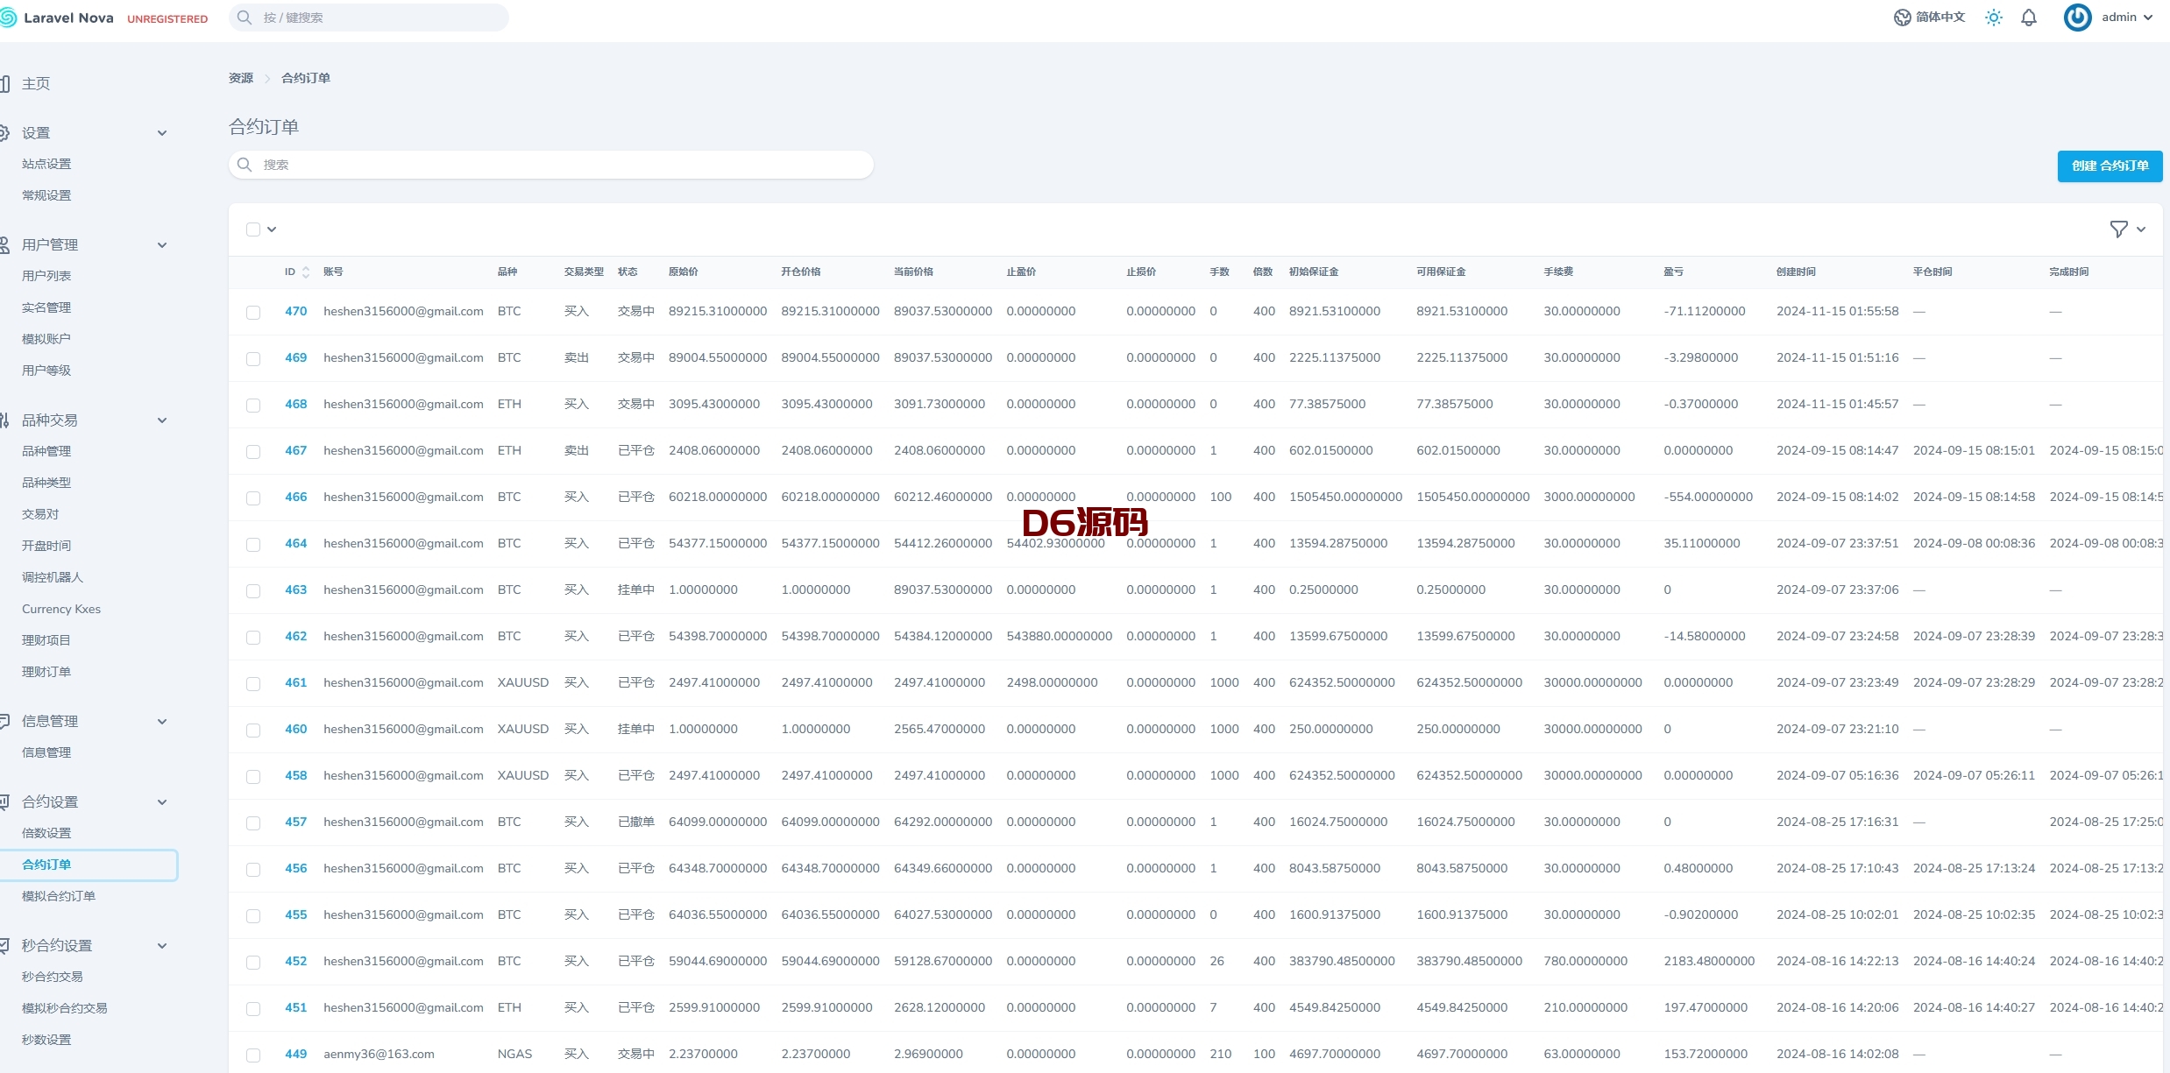Click the user management sidebar icon
Image resolution: width=2170 pixels, height=1073 pixels.
pos(4,245)
